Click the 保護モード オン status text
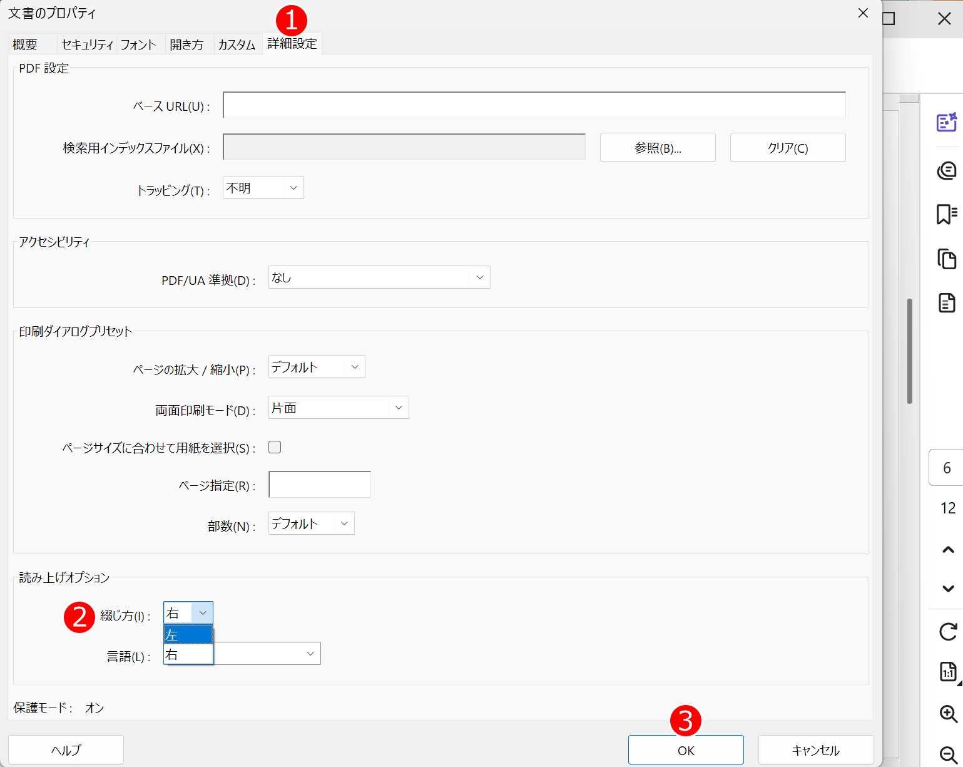 tap(59, 708)
